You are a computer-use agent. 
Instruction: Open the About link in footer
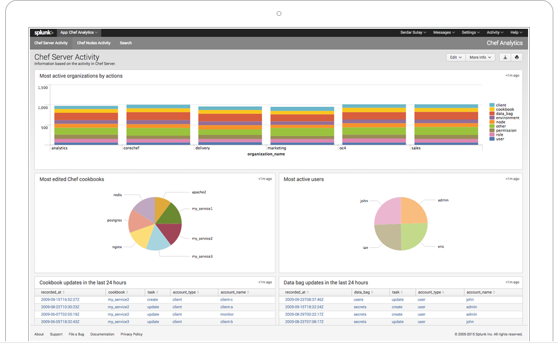pyautogui.click(x=39, y=334)
